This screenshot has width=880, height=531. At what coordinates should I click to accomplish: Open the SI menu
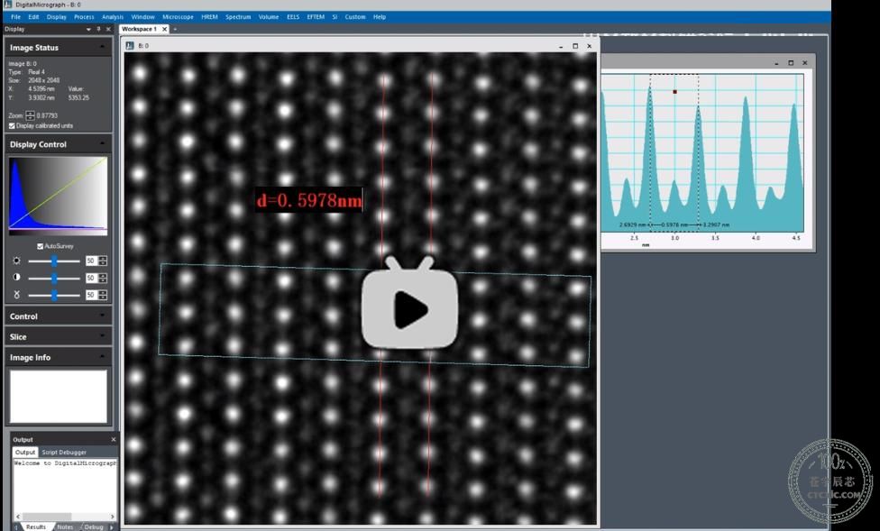pos(335,17)
